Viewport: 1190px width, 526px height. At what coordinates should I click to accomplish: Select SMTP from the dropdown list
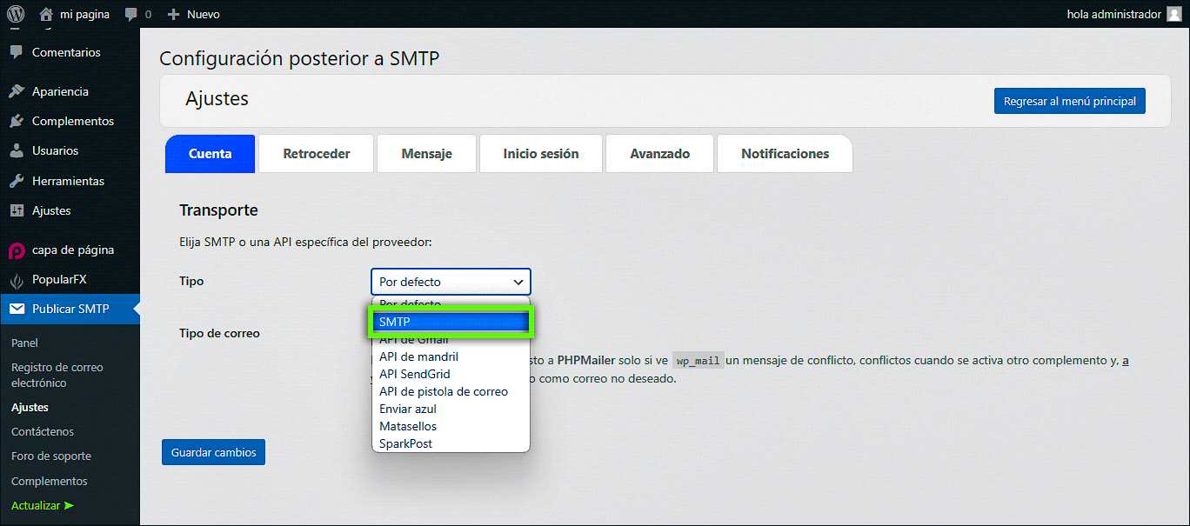point(451,322)
